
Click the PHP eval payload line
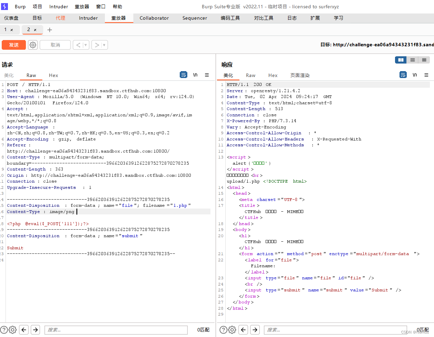pos(48,224)
